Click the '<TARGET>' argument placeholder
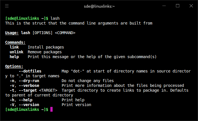The image size is (198, 121). (48, 90)
